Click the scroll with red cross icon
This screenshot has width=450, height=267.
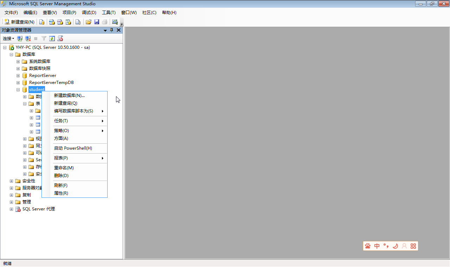coord(60,39)
